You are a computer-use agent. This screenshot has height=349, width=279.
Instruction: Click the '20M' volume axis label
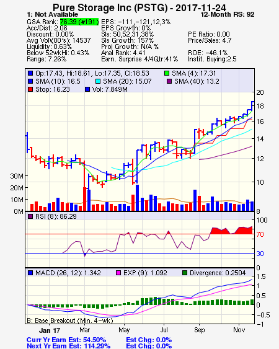click(x=17, y=188)
